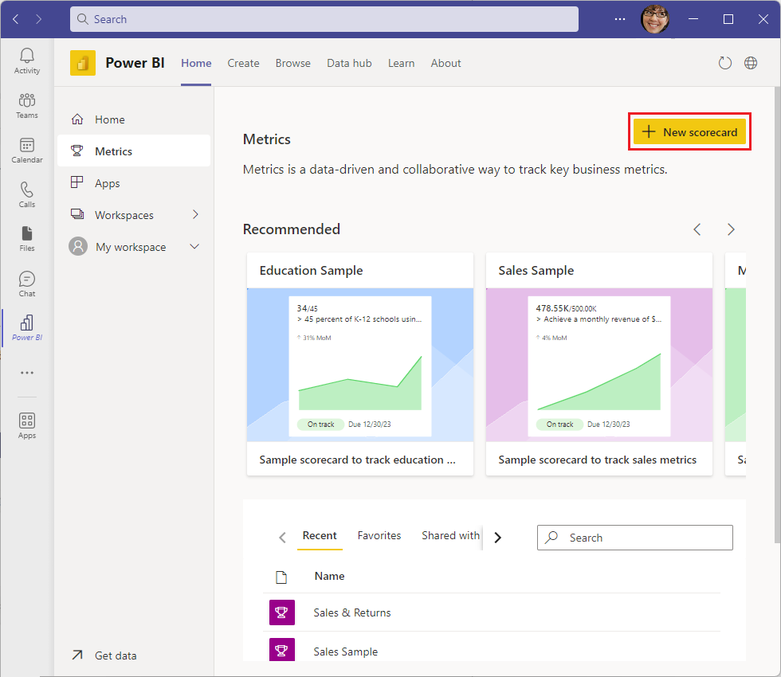Select Metrics in Power BI sidebar
Image resolution: width=781 pixels, height=677 pixels.
coord(134,151)
